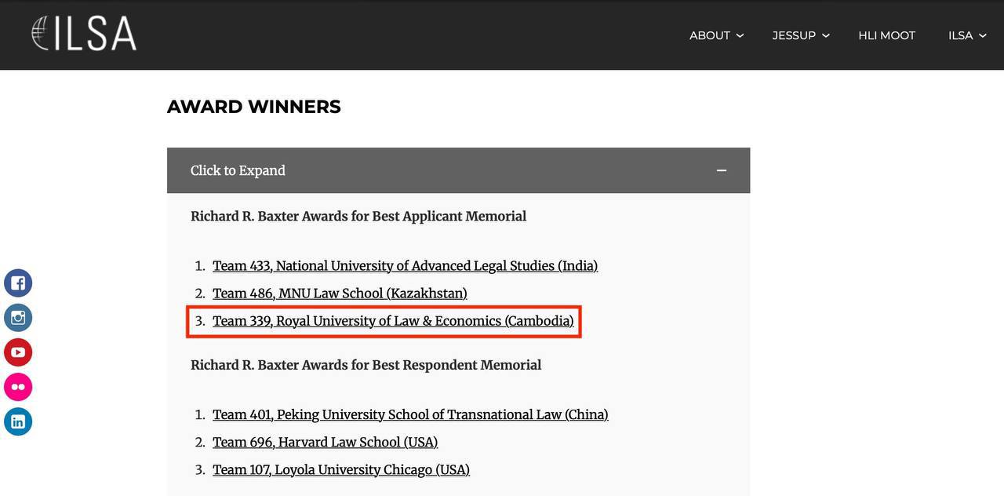This screenshot has width=1004, height=496.
Task: Open ILSA's Facebook page icon
Action: pos(18,283)
